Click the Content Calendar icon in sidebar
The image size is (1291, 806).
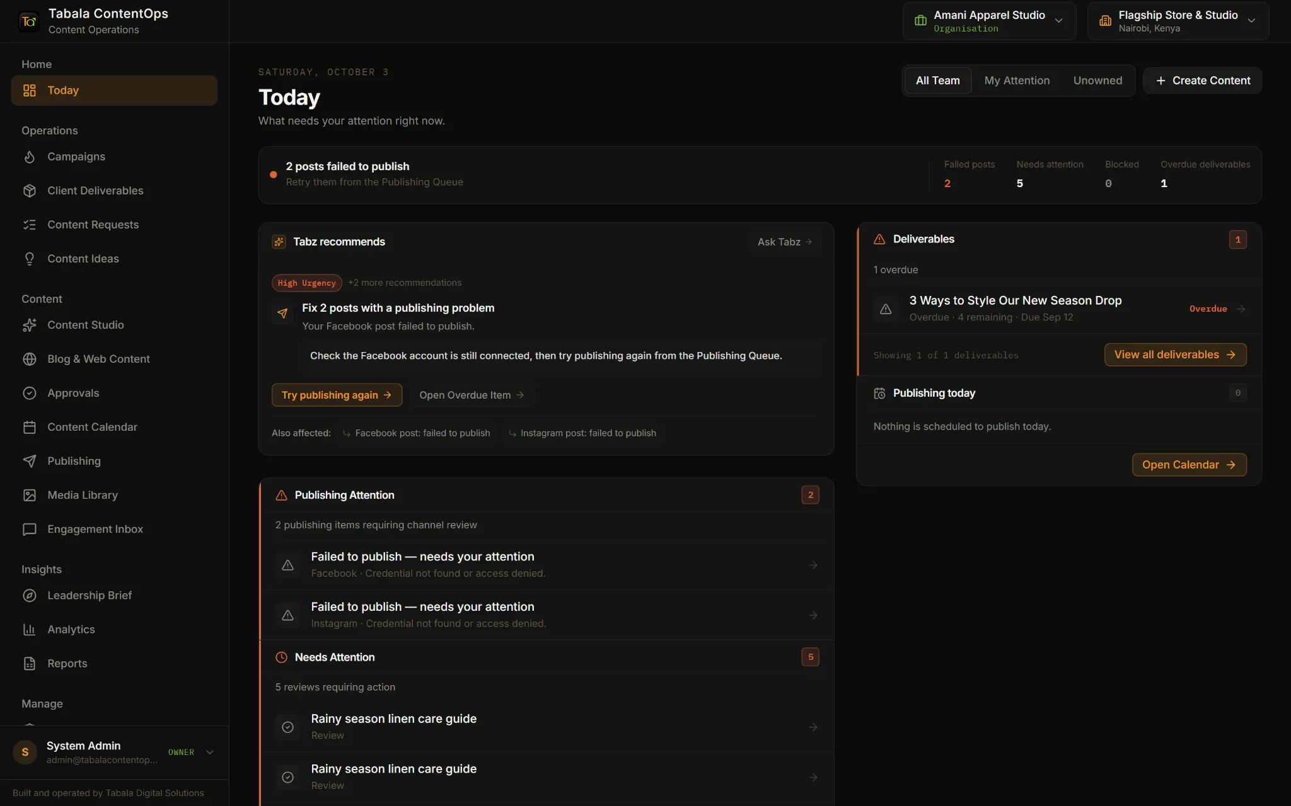[29, 427]
